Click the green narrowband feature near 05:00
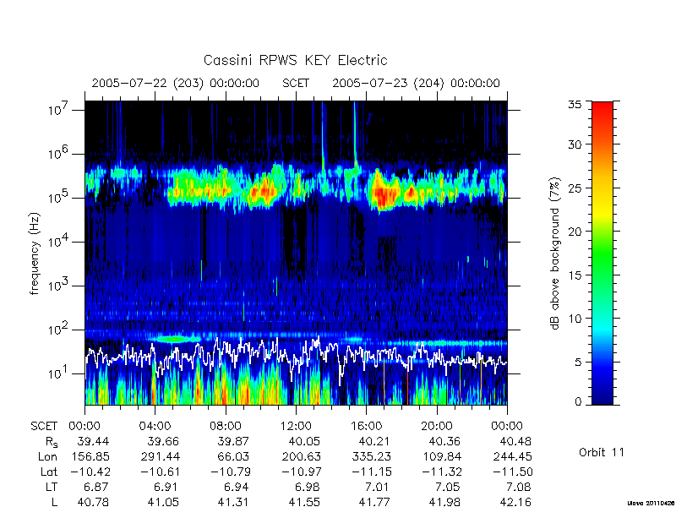The height and width of the screenshot is (507, 676). click(175, 340)
